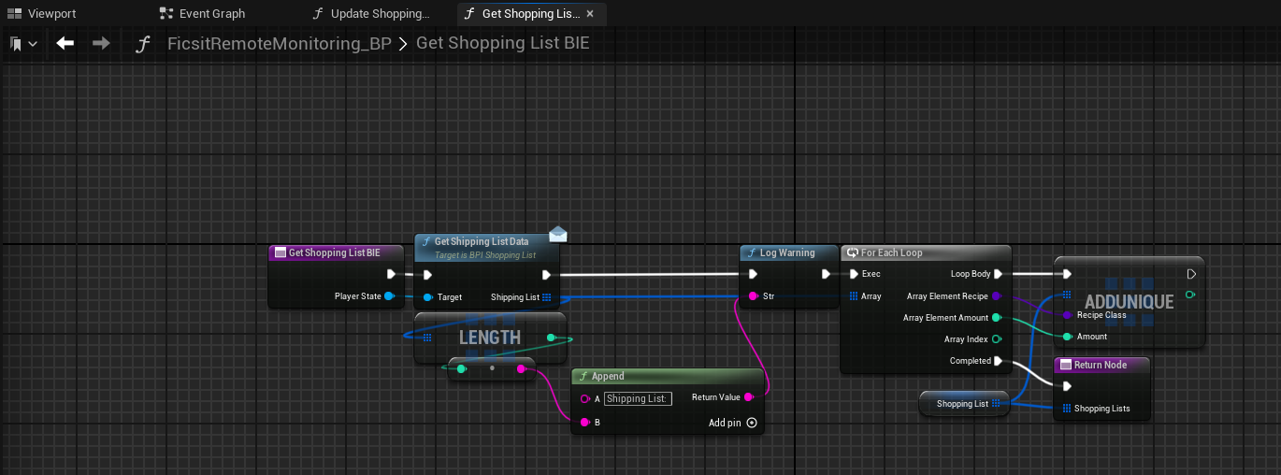This screenshot has height=475, width=1281.
Task: Click Append Return Value output pin
Action: click(749, 397)
